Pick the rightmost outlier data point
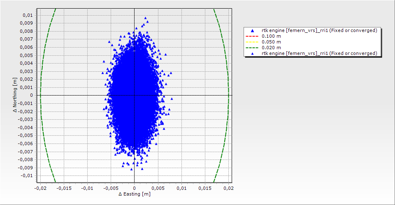 click(x=172, y=99)
